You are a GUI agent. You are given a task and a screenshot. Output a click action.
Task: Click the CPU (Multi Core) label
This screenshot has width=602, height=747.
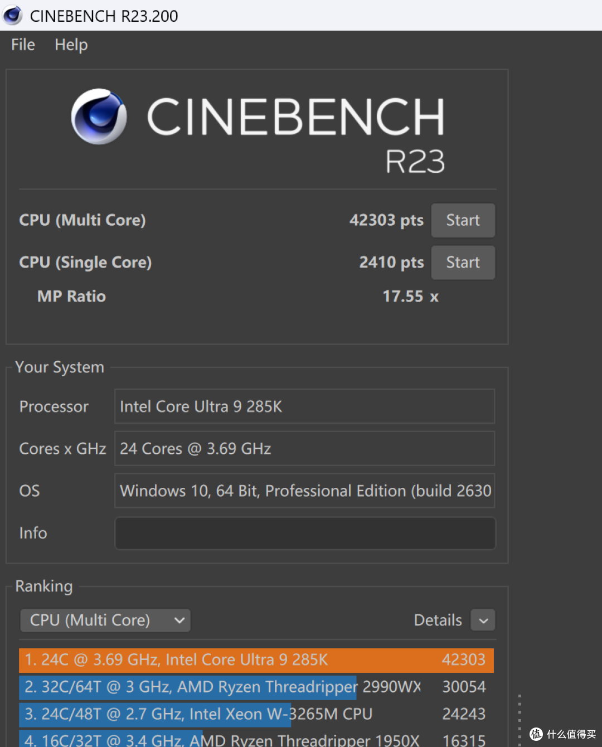coord(82,220)
